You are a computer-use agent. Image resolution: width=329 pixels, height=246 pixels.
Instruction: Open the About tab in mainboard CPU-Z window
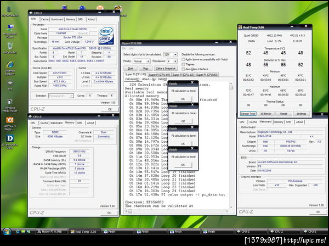tap(299, 122)
